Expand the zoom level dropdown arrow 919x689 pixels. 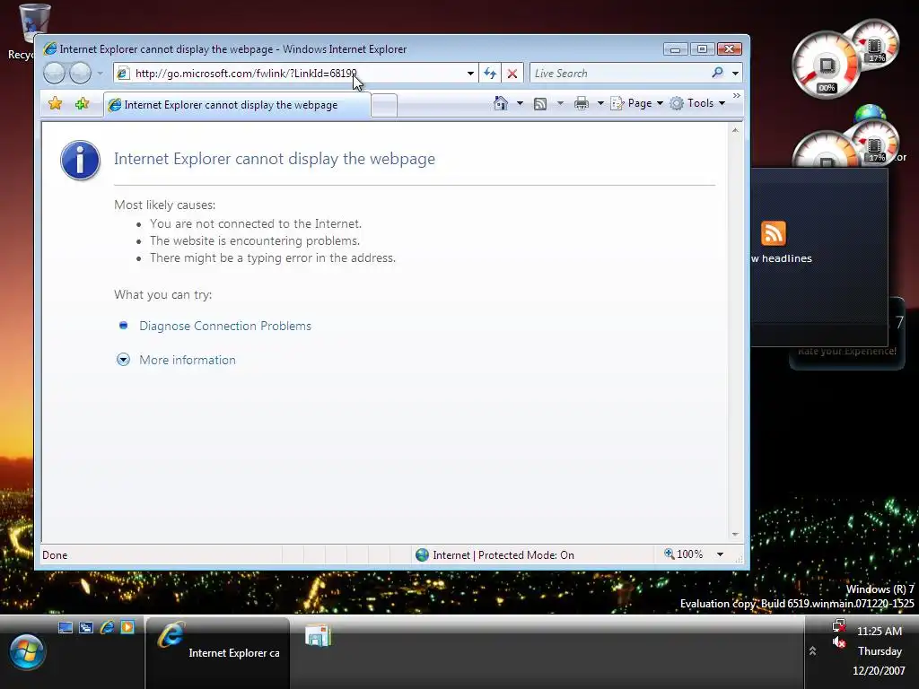click(721, 554)
